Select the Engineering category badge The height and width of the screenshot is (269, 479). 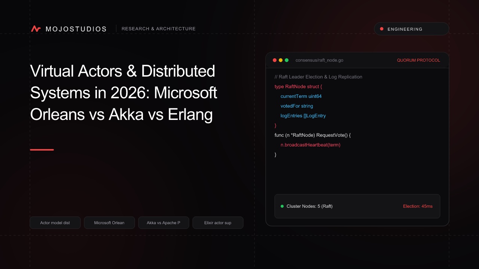coord(412,29)
